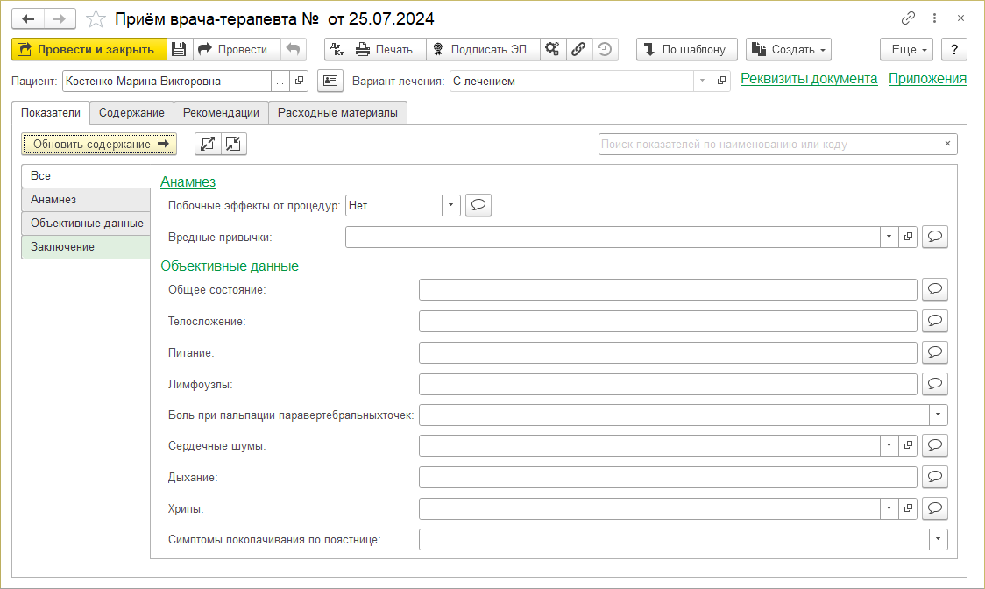985x589 pixels.
Task: Open the Создать dropdown button
Action: coord(789,49)
